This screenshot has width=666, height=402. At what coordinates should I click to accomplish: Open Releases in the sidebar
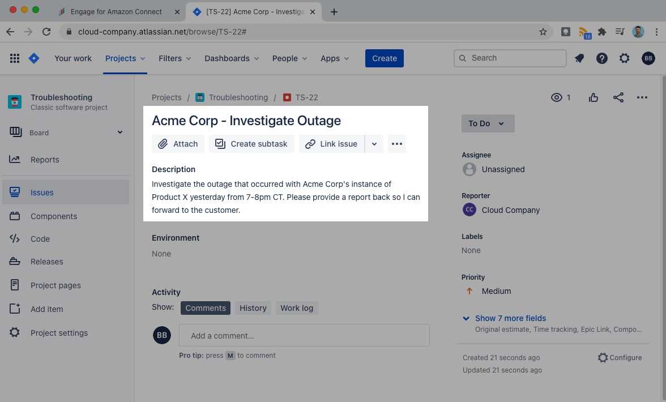coord(66,262)
